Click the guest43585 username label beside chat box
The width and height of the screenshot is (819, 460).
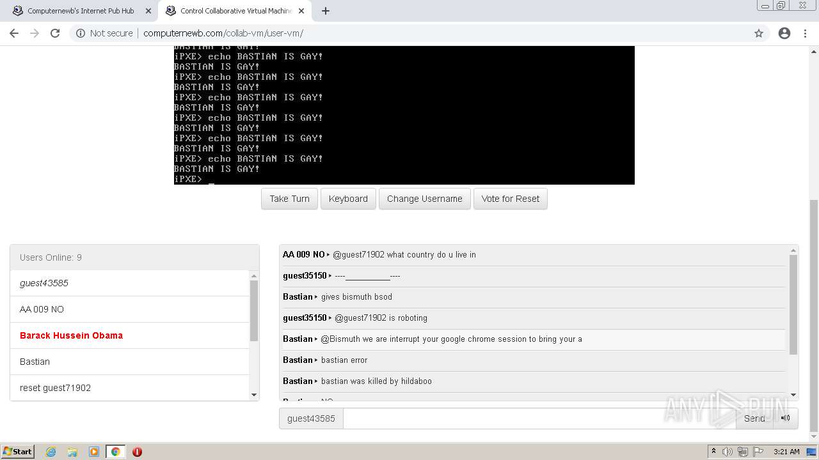point(311,418)
